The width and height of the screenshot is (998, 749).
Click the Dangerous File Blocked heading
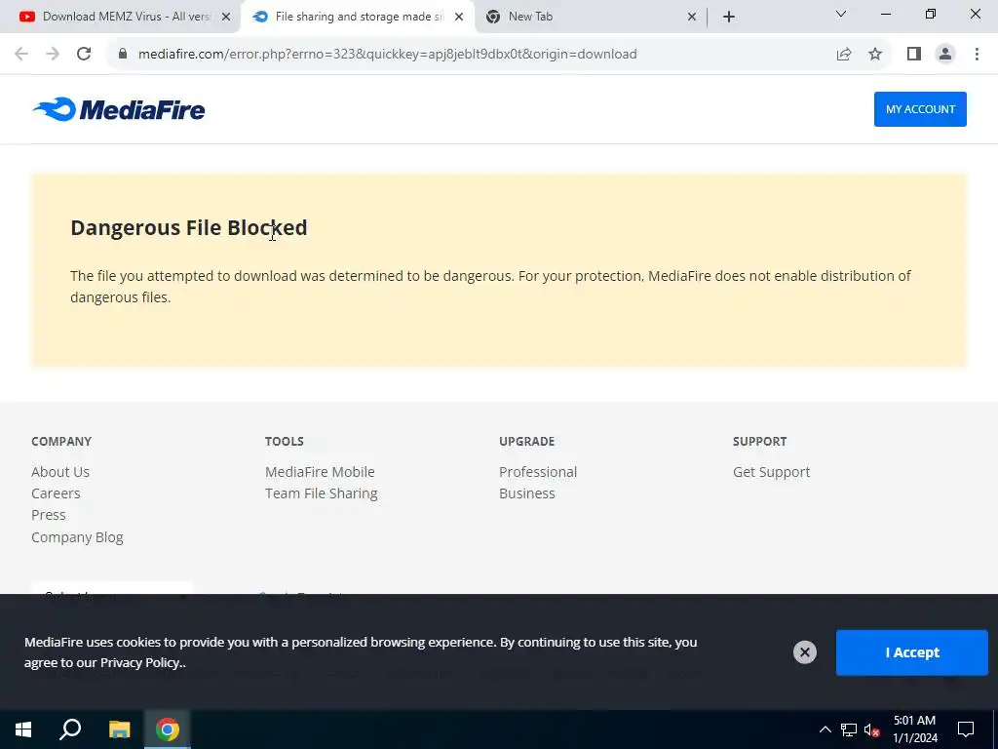pyautogui.click(x=188, y=227)
